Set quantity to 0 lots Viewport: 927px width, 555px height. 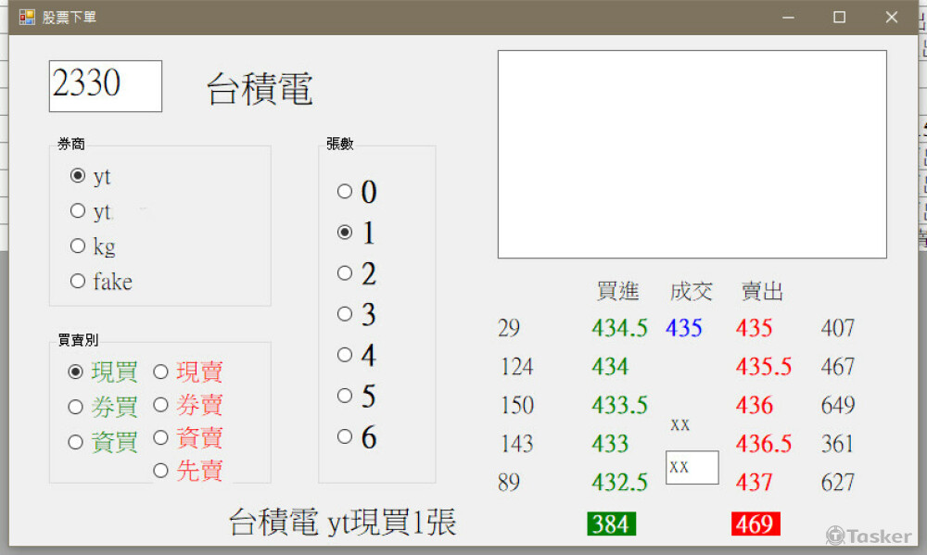(345, 192)
